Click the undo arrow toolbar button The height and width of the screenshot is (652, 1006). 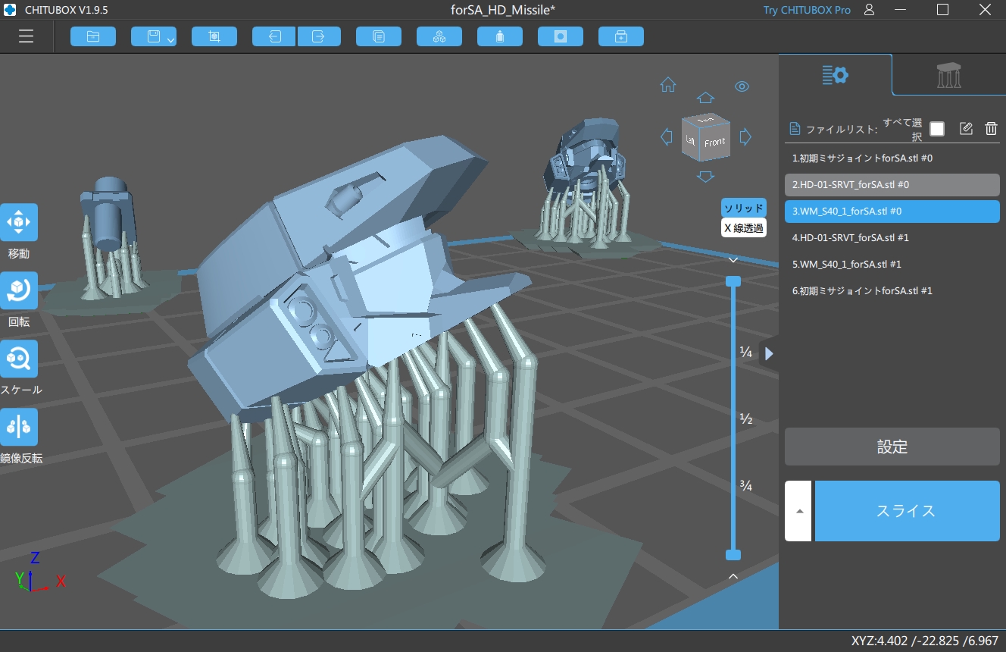pyautogui.click(x=274, y=36)
